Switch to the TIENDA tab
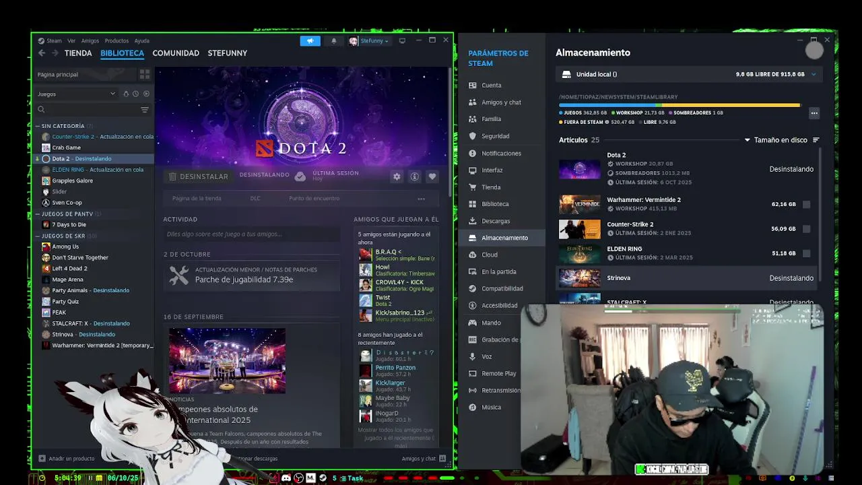This screenshot has height=485, width=862. (78, 53)
